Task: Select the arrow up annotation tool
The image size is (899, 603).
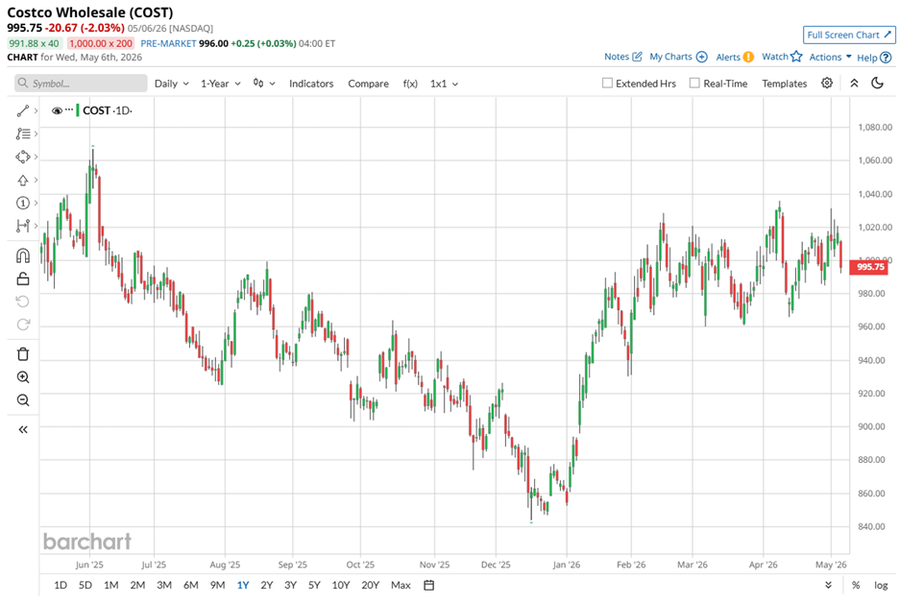Action: click(22, 180)
